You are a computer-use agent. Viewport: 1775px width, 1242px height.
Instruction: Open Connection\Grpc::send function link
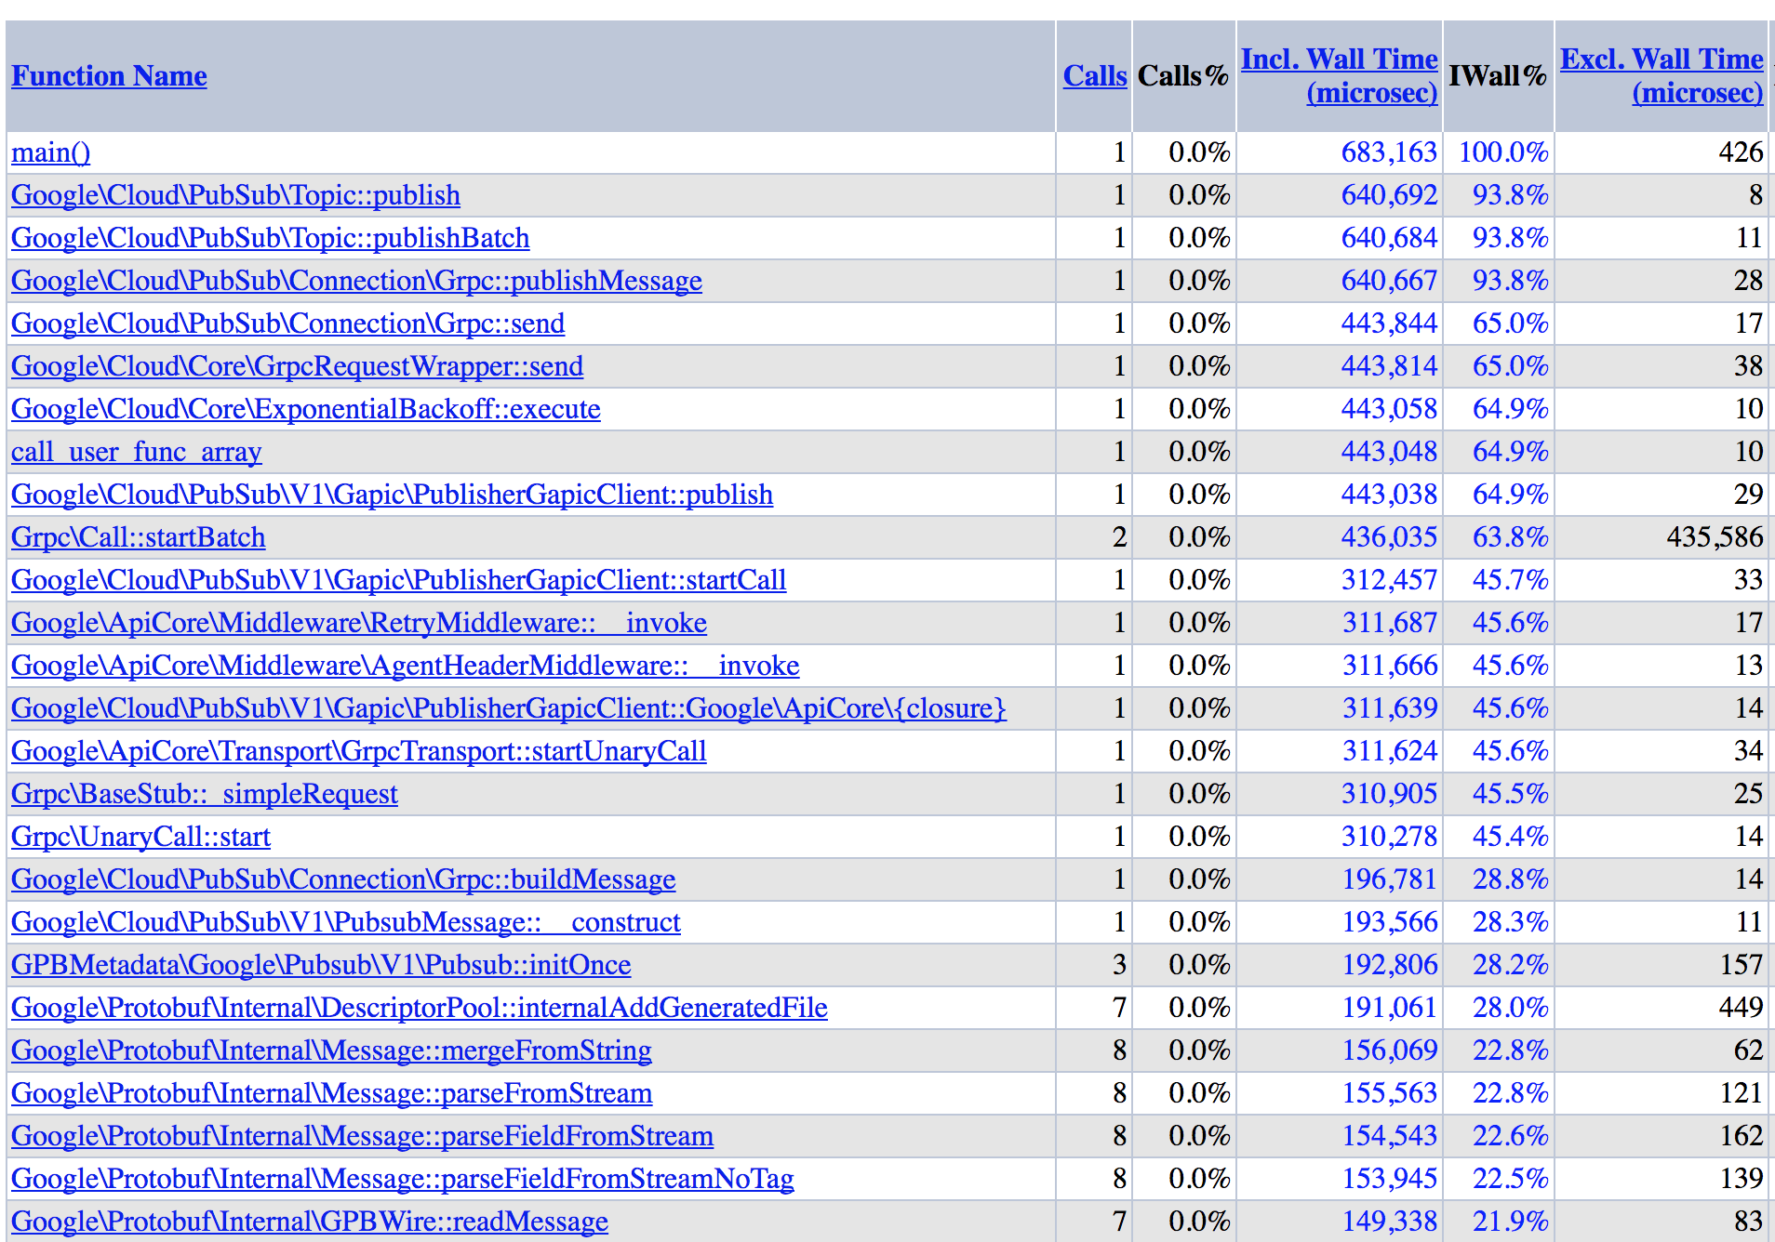coord(287,324)
